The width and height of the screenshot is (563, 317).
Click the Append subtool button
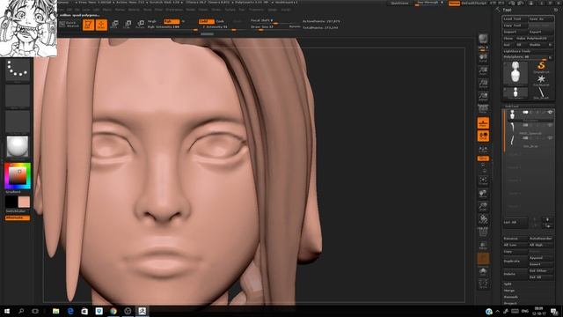pos(541,258)
